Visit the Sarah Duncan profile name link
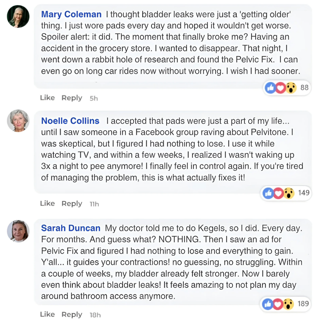Image resolution: width=317 pixels, height=325 pixels. (x=71, y=228)
